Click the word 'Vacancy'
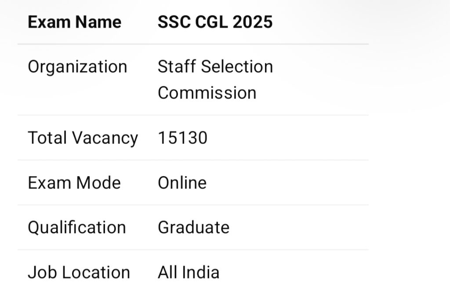This screenshot has width=450, height=305. point(105,138)
